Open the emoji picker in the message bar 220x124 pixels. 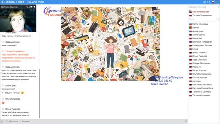pos(6,121)
